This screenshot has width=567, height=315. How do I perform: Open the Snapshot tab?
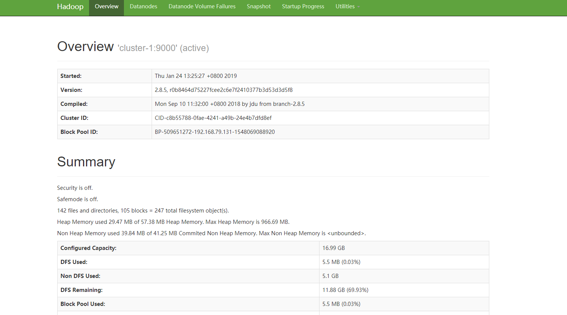258,7
